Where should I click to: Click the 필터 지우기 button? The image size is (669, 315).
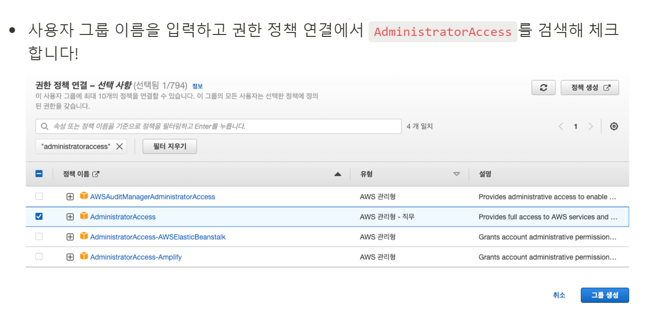tap(170, 146)
